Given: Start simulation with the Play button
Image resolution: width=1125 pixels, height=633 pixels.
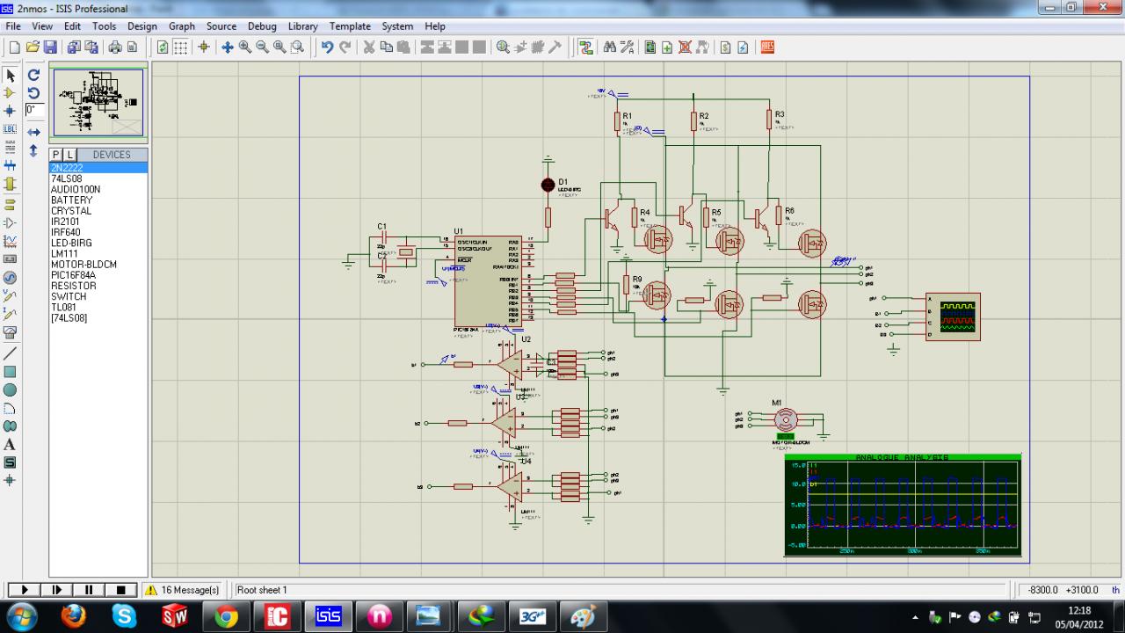Looking at the screenshot, I should pyautogui.click(x=25, y=590).
